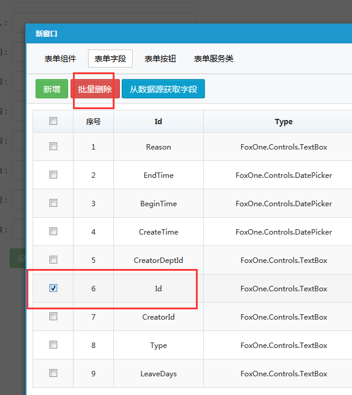Uncheck the checkbox in row 6
The image size is (352, 395).
(53, 288)
